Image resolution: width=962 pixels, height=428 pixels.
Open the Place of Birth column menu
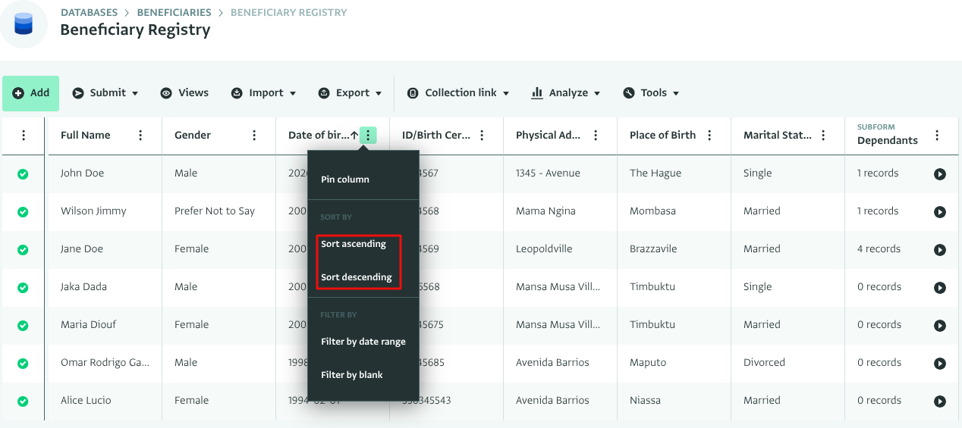709,136
